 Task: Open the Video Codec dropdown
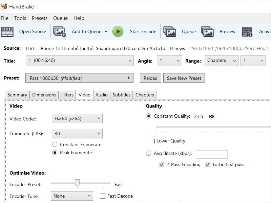[77, 118]
